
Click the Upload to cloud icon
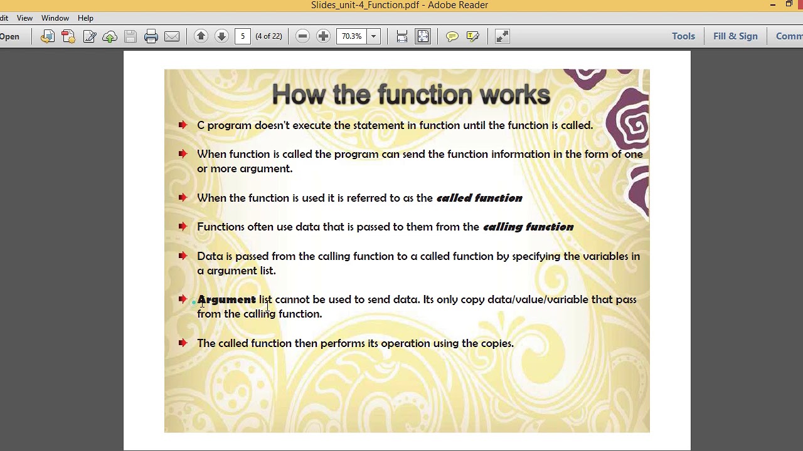pyautogui.click(x=110, y=36)
